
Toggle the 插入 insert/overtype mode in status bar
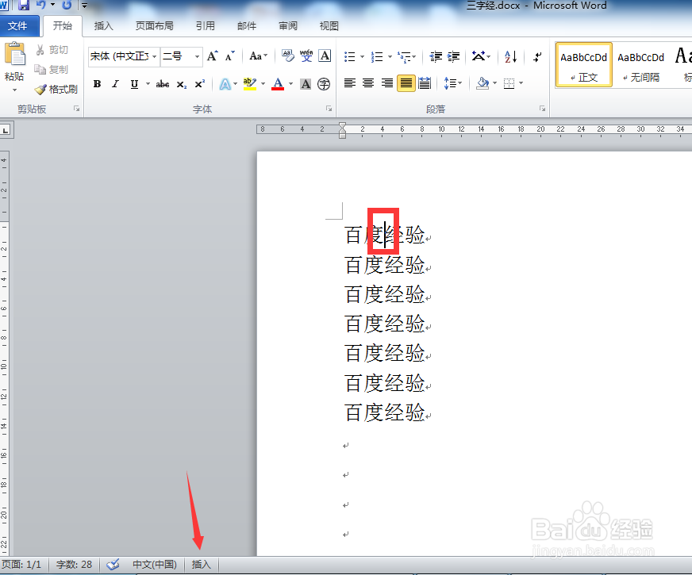click(202, 565)
